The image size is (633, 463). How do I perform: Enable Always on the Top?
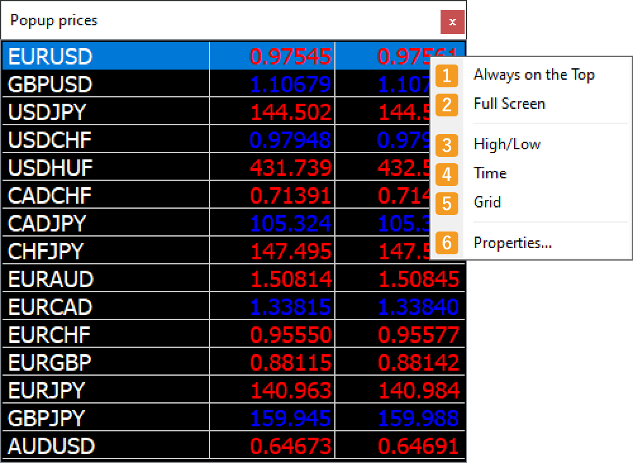pyautogui.click(x=534, y=75)
